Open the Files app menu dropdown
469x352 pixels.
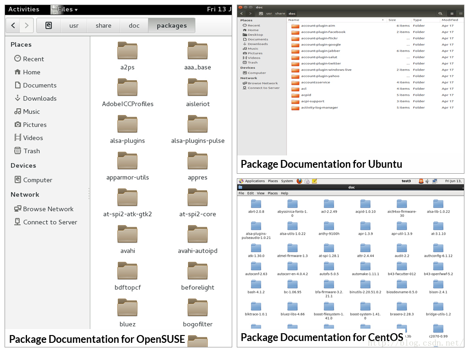tap(65, 10)
